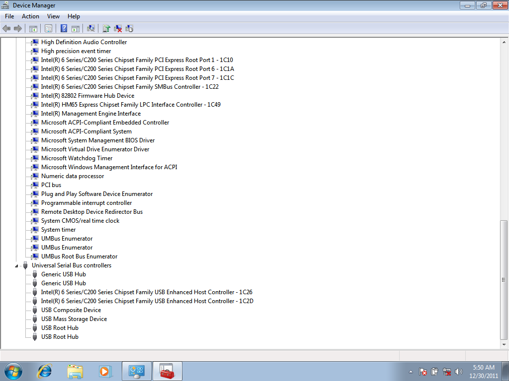The width and height of the screenshot is (509, 381).
Task: Open the Help menu
Action: [74, 16]
